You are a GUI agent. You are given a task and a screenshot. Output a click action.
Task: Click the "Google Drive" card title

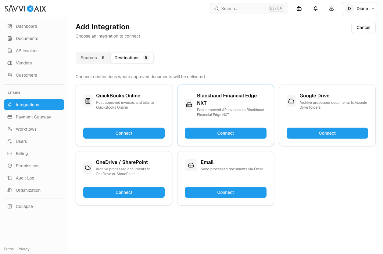pos(314,96)
